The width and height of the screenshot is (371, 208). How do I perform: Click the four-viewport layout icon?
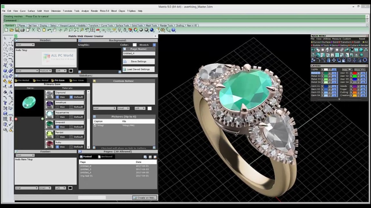coord(93,30)
